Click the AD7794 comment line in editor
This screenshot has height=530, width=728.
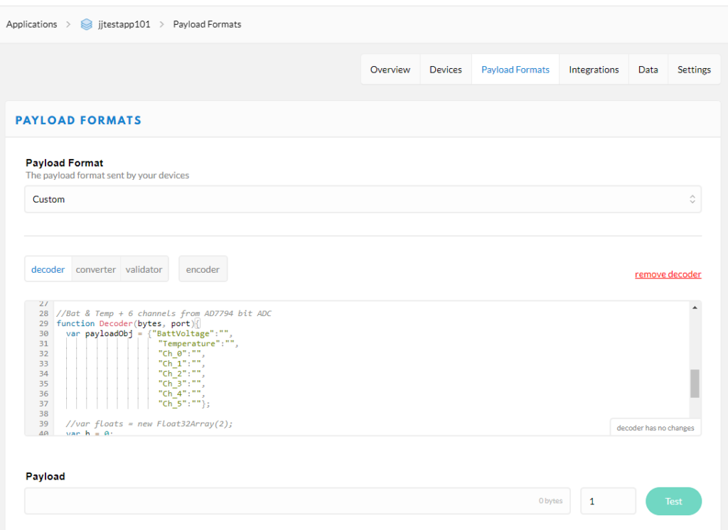(164, 313)
